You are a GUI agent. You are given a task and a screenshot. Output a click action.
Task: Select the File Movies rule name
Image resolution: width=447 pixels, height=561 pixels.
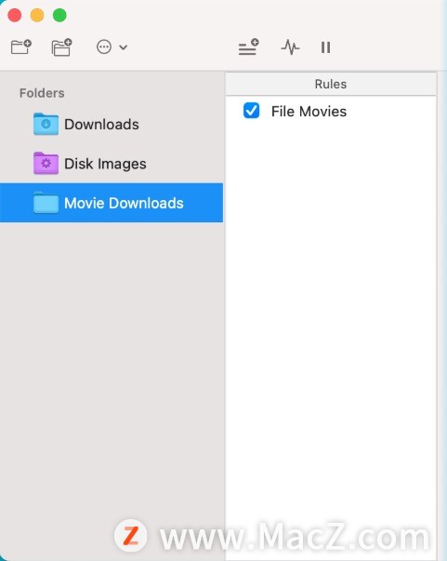tap(309, 112)
